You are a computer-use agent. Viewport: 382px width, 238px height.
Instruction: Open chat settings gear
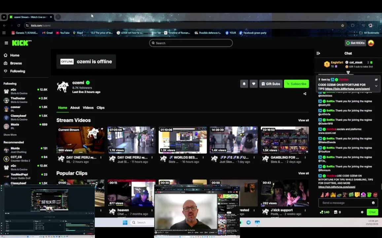[x=362, y=212]
